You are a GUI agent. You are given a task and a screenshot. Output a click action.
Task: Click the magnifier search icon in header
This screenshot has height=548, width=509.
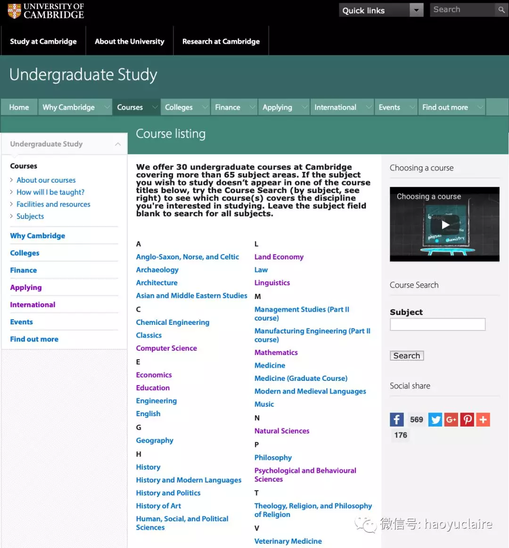pos(501,10)
